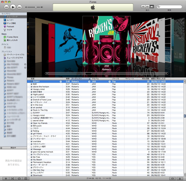Click the search magnifier icon
The image size is (186, 181).
(x=158, y=7)
